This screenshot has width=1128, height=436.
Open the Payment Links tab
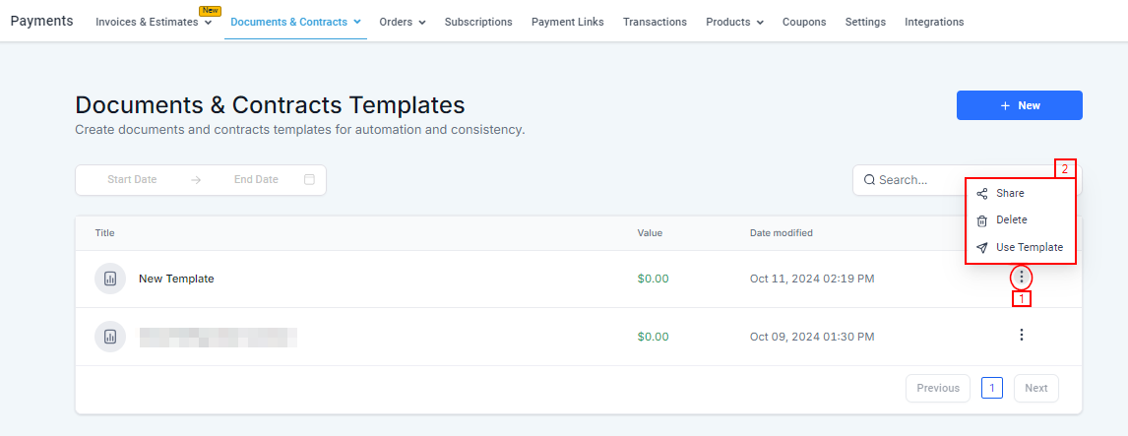pos(568,22)
